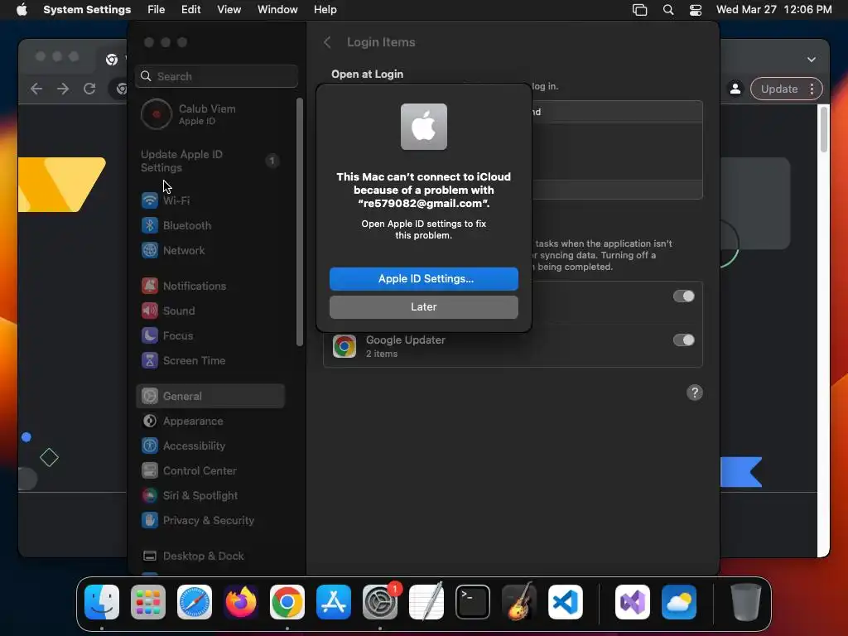Click Chrome's back arrow

pyautogui.click(x=36, y=89)
